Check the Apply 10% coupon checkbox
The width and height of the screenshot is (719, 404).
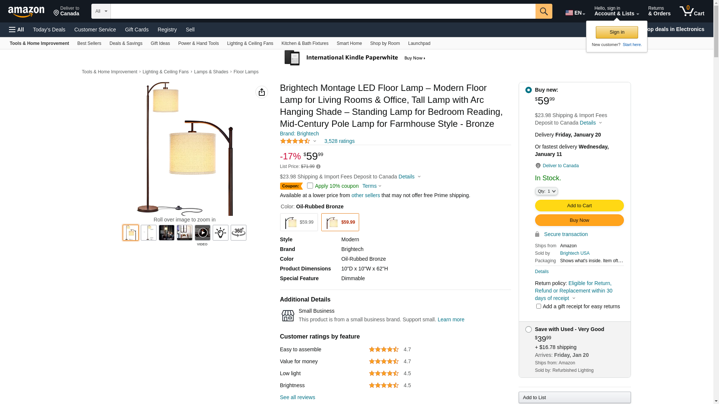coord(310,186)
